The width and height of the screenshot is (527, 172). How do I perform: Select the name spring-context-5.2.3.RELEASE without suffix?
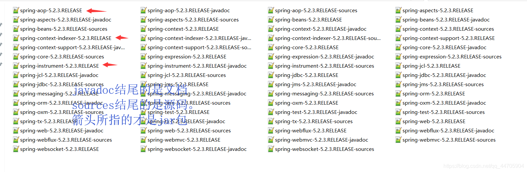(x=183, y=29)
